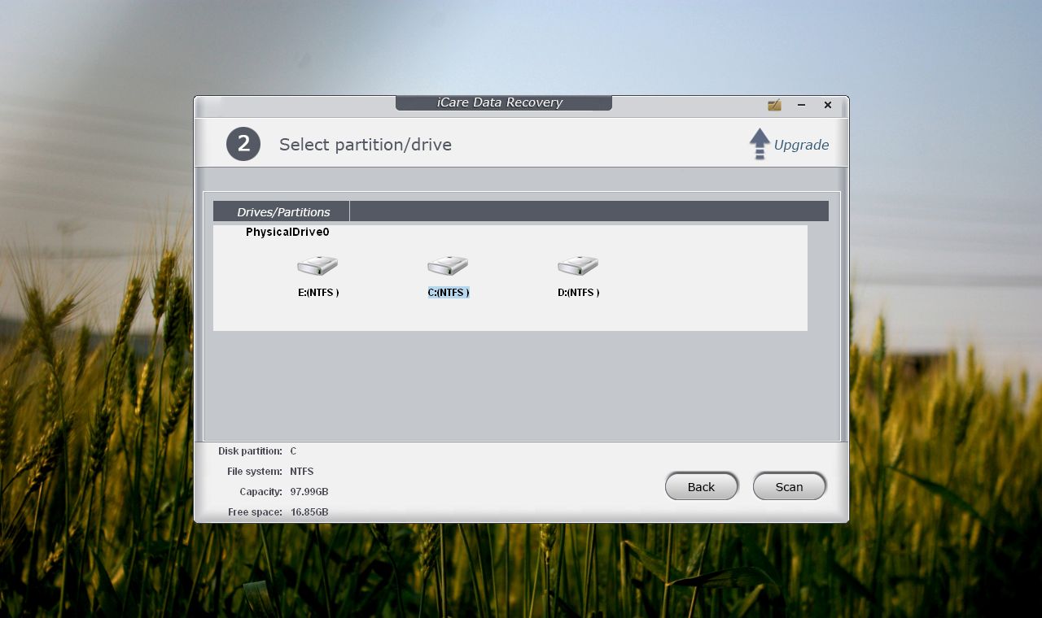The image size is (1042, 618).
Task: Select the C: NTFS drive icon
Action: point(448,265)
